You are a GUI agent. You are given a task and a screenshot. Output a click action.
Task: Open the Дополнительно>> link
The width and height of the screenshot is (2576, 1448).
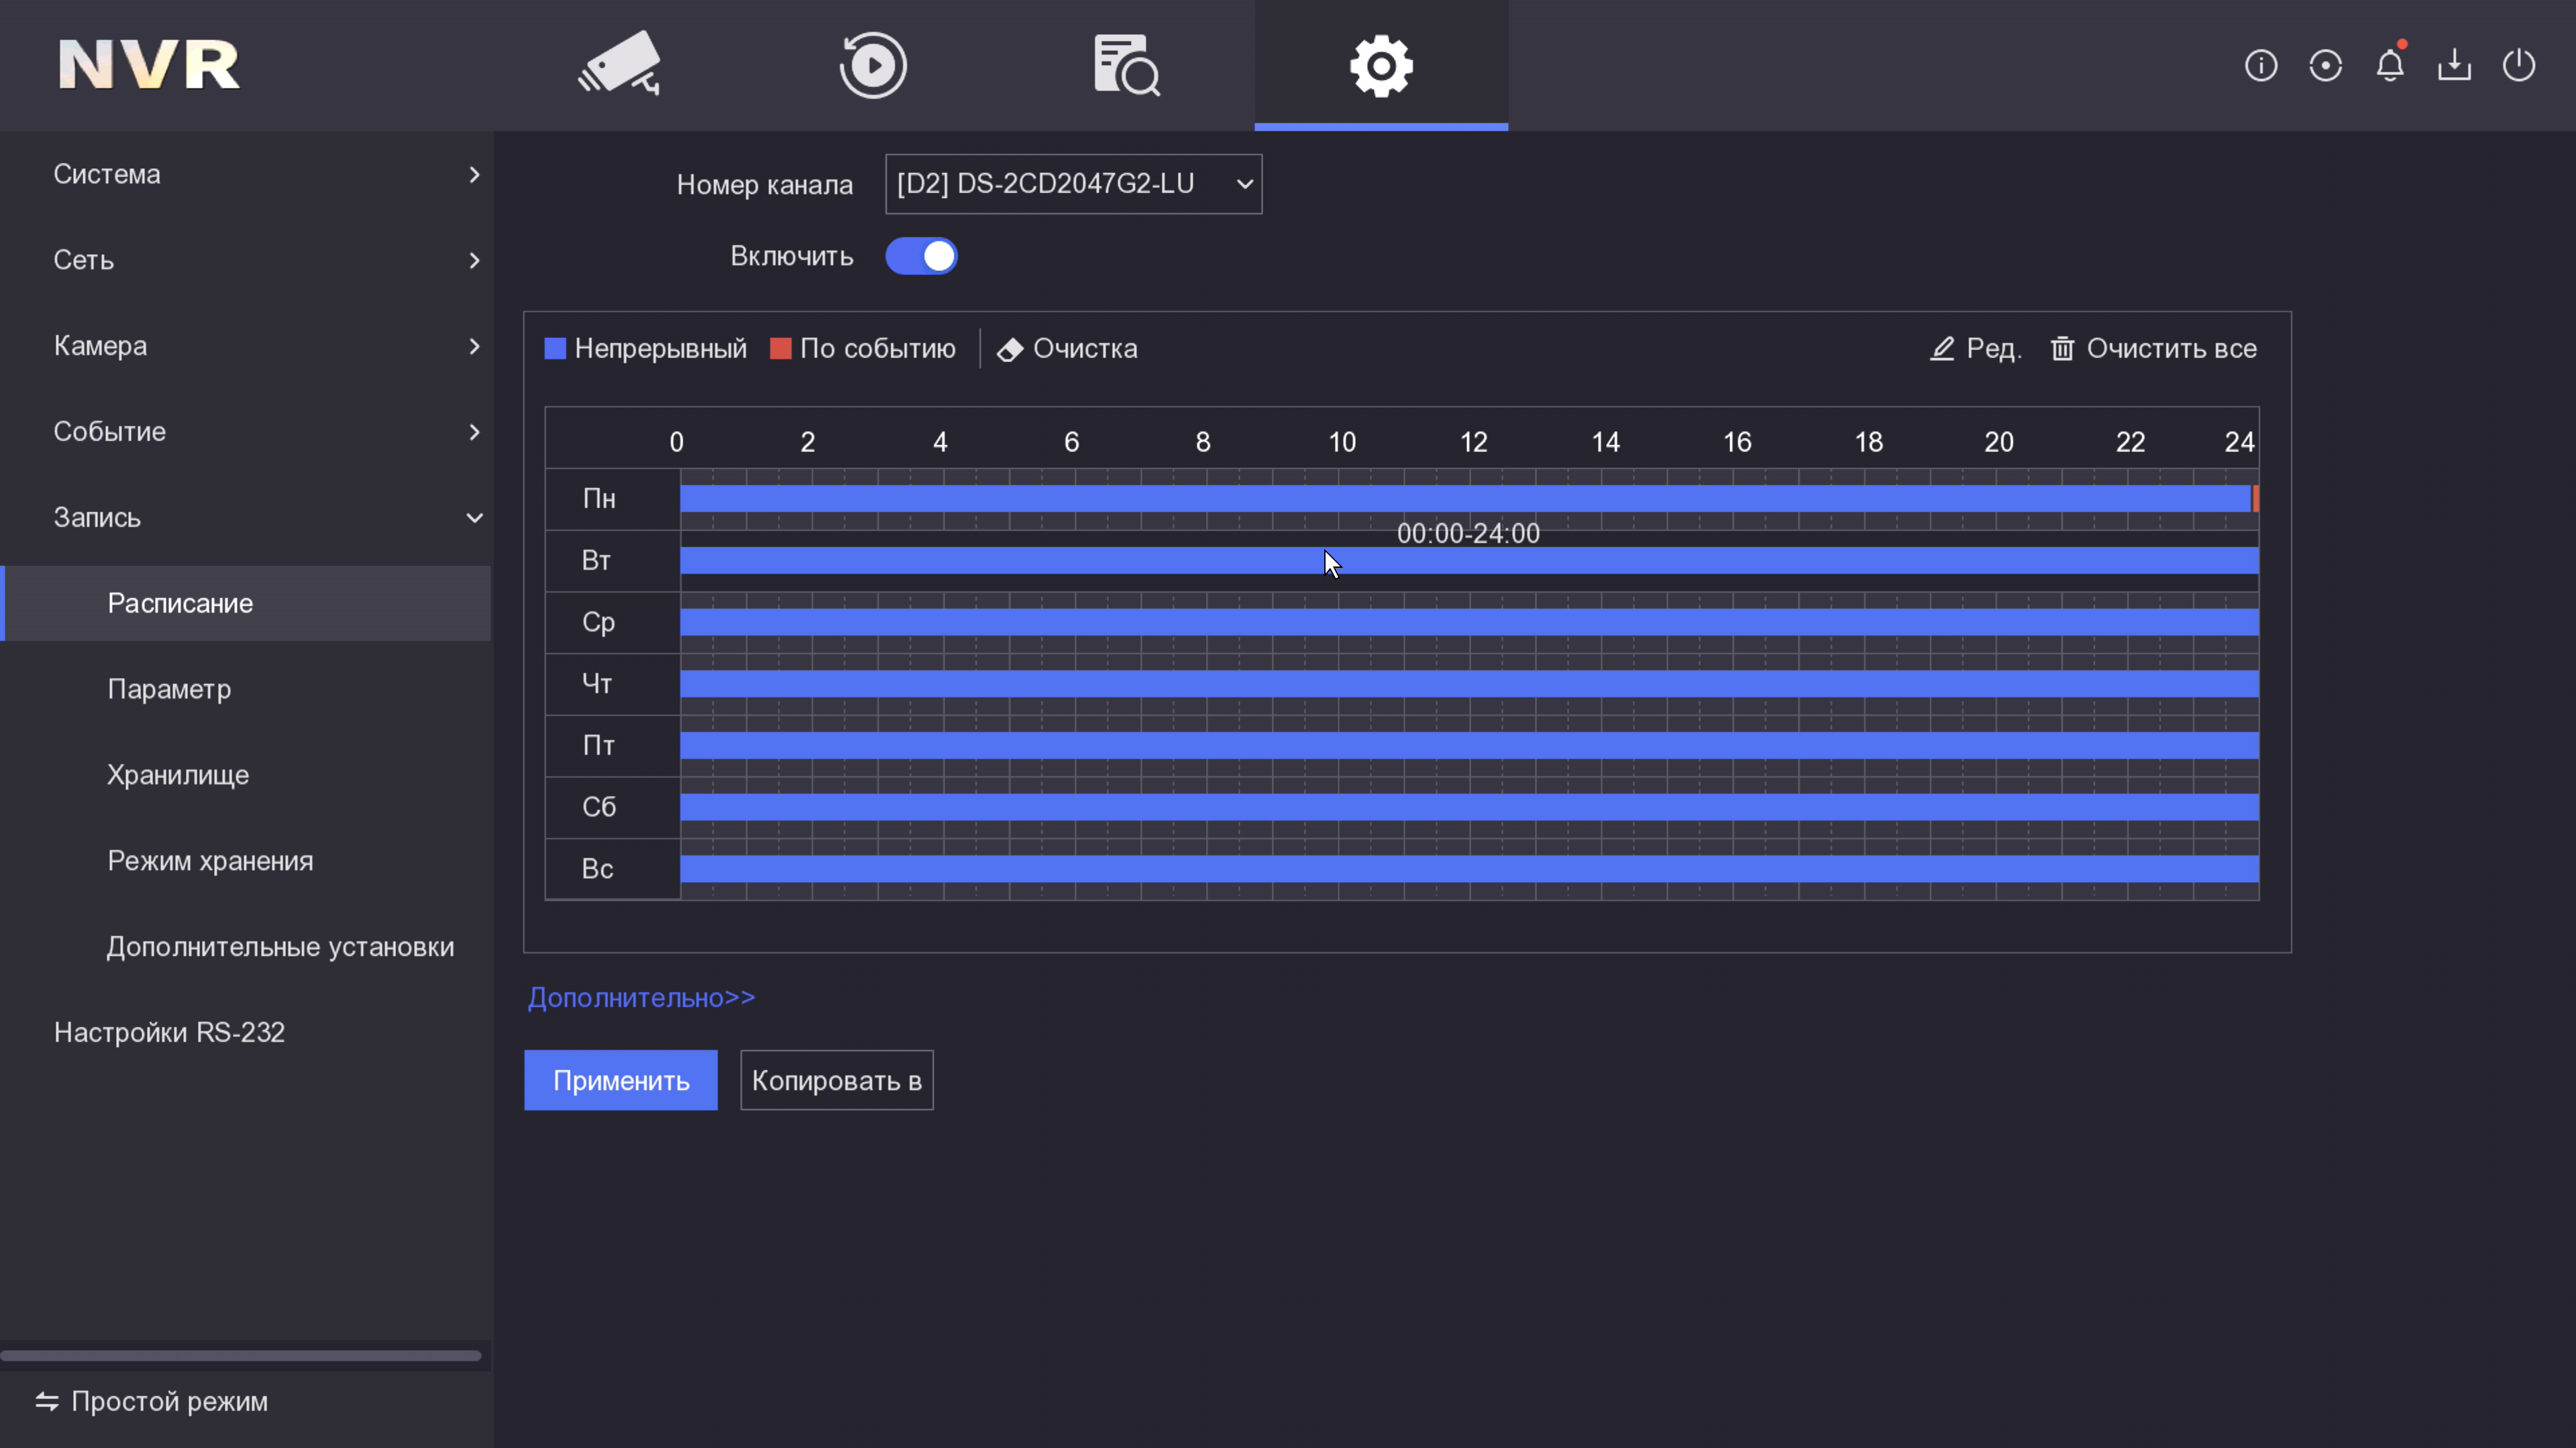click(641, 998)
